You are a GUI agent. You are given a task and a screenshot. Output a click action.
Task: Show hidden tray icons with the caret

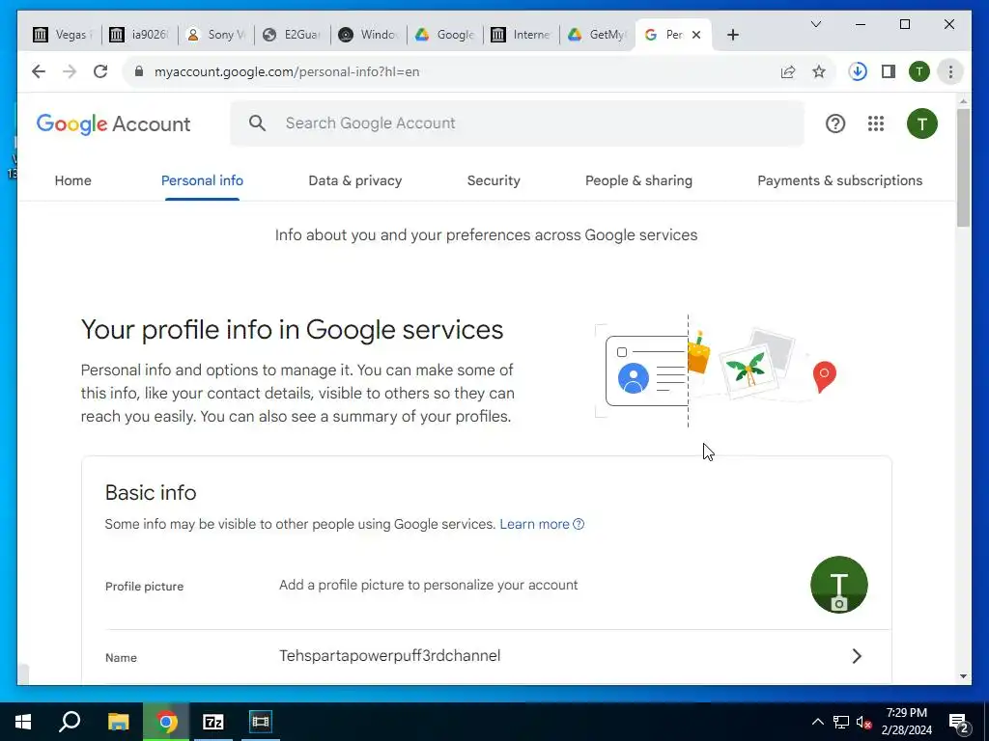point(817,722)
